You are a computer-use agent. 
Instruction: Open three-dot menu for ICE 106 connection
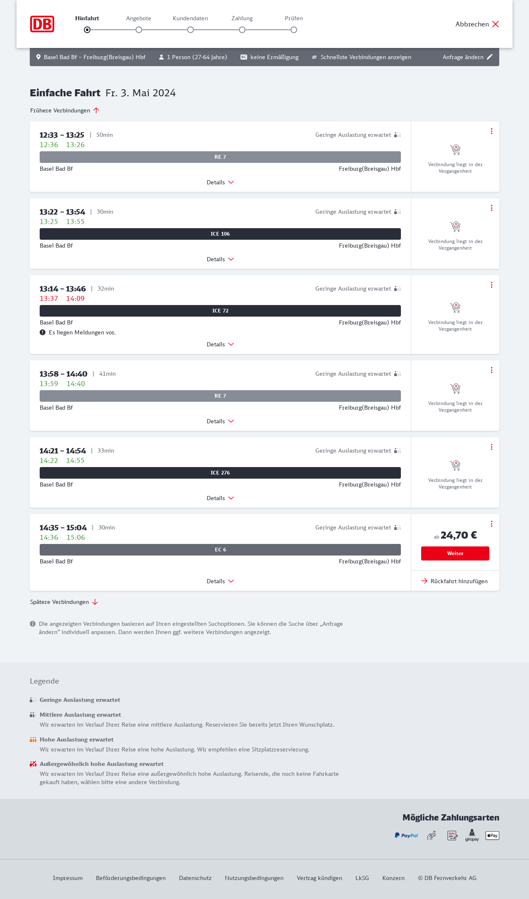coord(491,208)
